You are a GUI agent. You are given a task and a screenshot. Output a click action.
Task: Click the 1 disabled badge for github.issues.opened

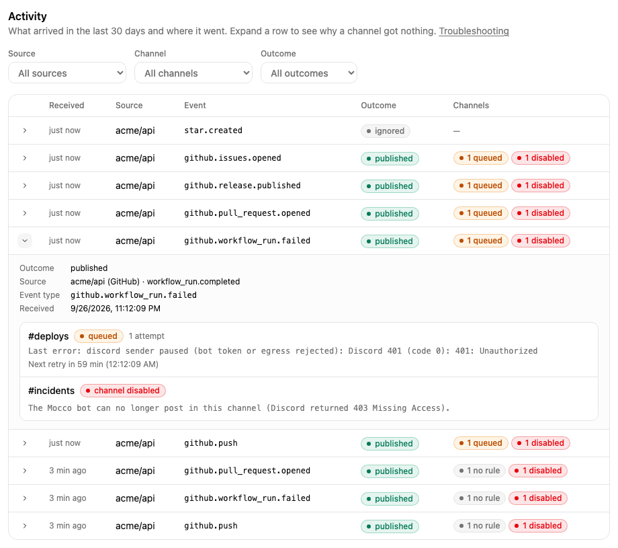[x=540, y=158]
